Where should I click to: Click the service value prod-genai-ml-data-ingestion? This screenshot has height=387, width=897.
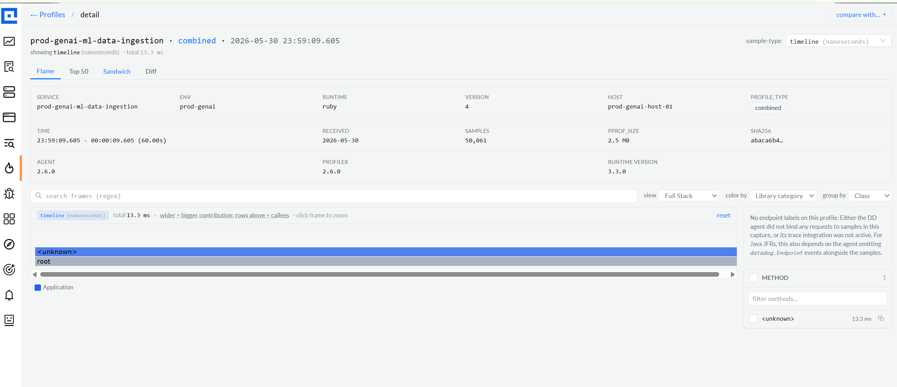click(x=88, y=106)
